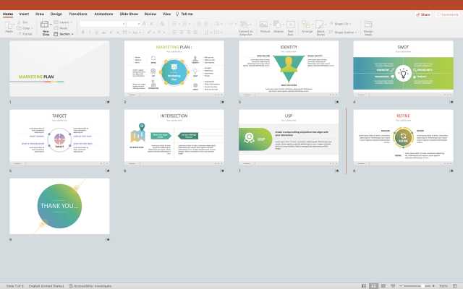The height and width of the screenshot is (289, 463).
Task: Click the Comments button
Action: click(446, 14)
